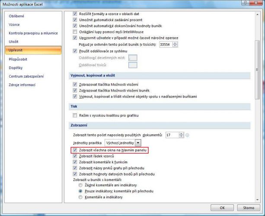Select Žádné komentáře ani indikátory option
Image resolution: width=265 pixels, height=216 pixels.
point(80,185)
